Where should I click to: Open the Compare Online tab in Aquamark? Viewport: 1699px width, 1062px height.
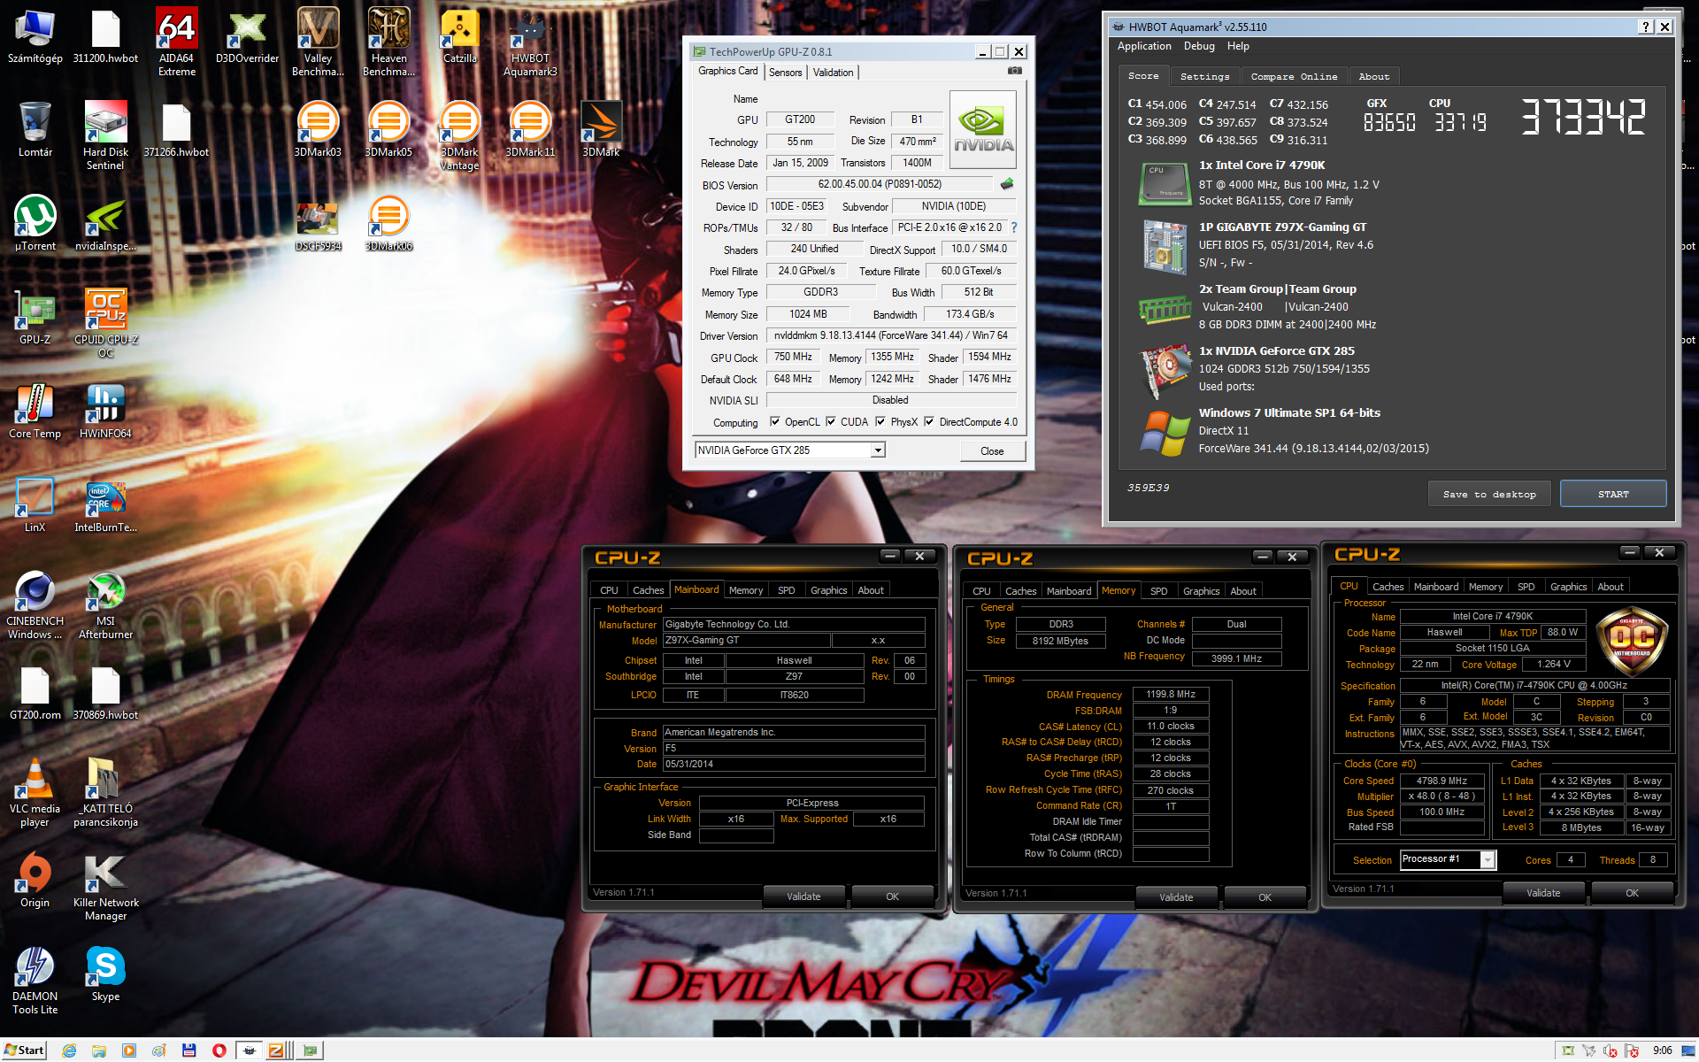[x=1294, y=77]
